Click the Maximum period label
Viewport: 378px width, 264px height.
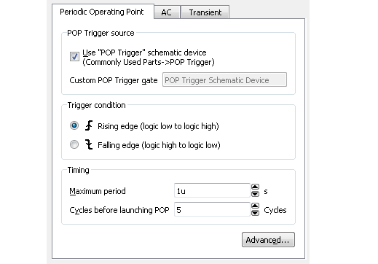(98, 191)
